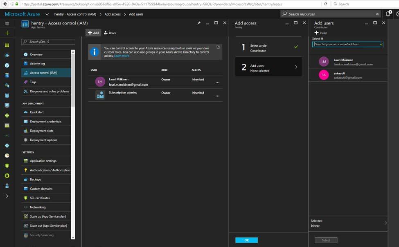Image resolution: width=399 pixels, height=247 pixels.
Task: Open ellipsis menu for Subscription admins row
Action: coord(217,96)
